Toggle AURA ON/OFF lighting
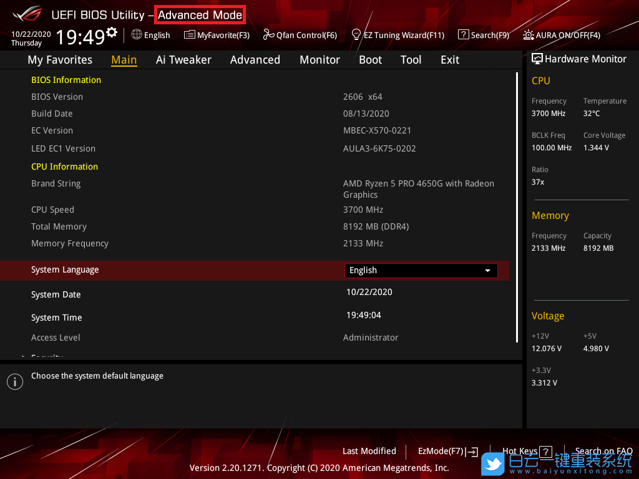 click(529, 35)
